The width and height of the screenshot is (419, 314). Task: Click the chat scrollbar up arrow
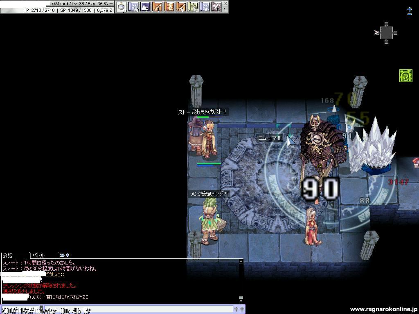click(x=241, y=261)
